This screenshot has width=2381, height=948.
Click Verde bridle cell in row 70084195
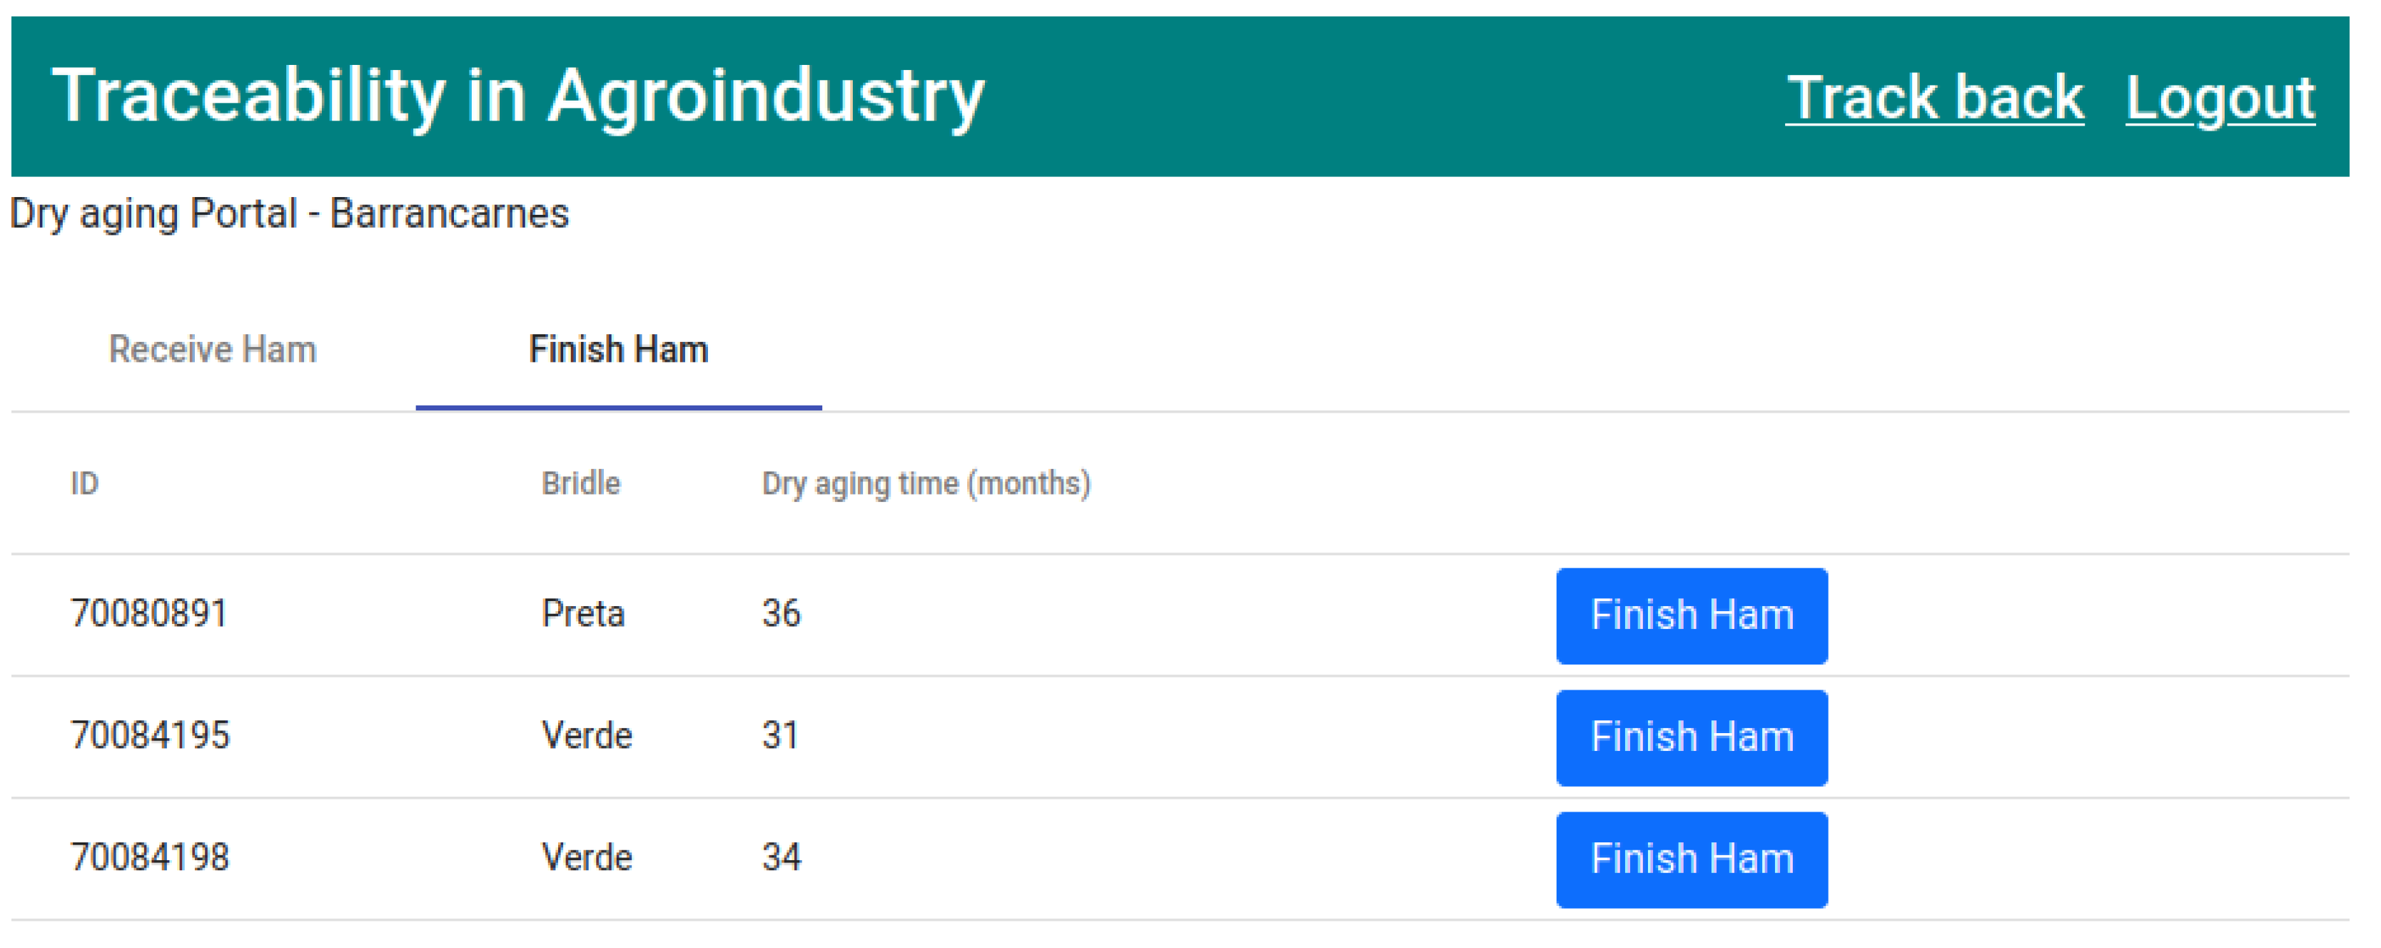587,736
